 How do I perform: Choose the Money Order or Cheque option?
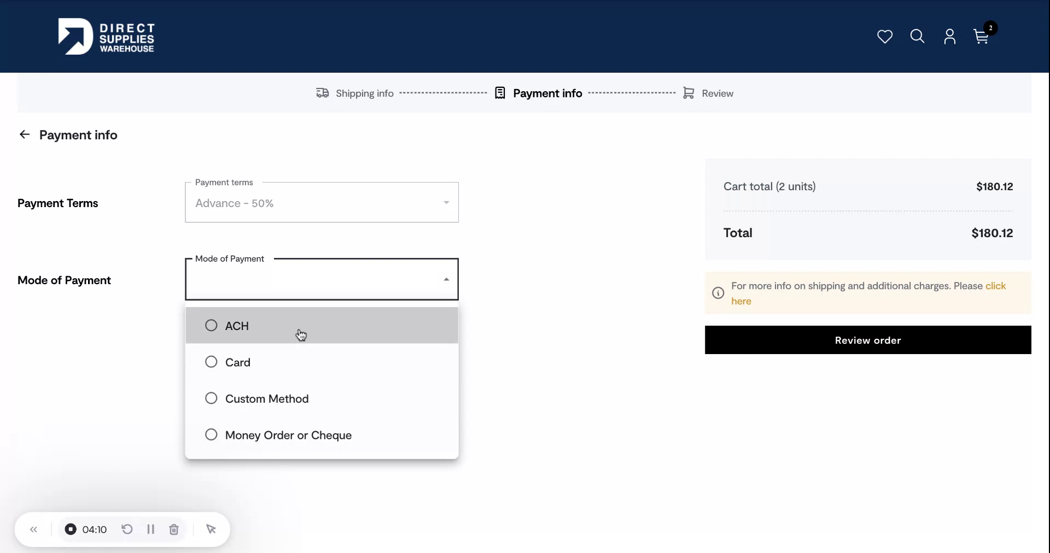211,435
